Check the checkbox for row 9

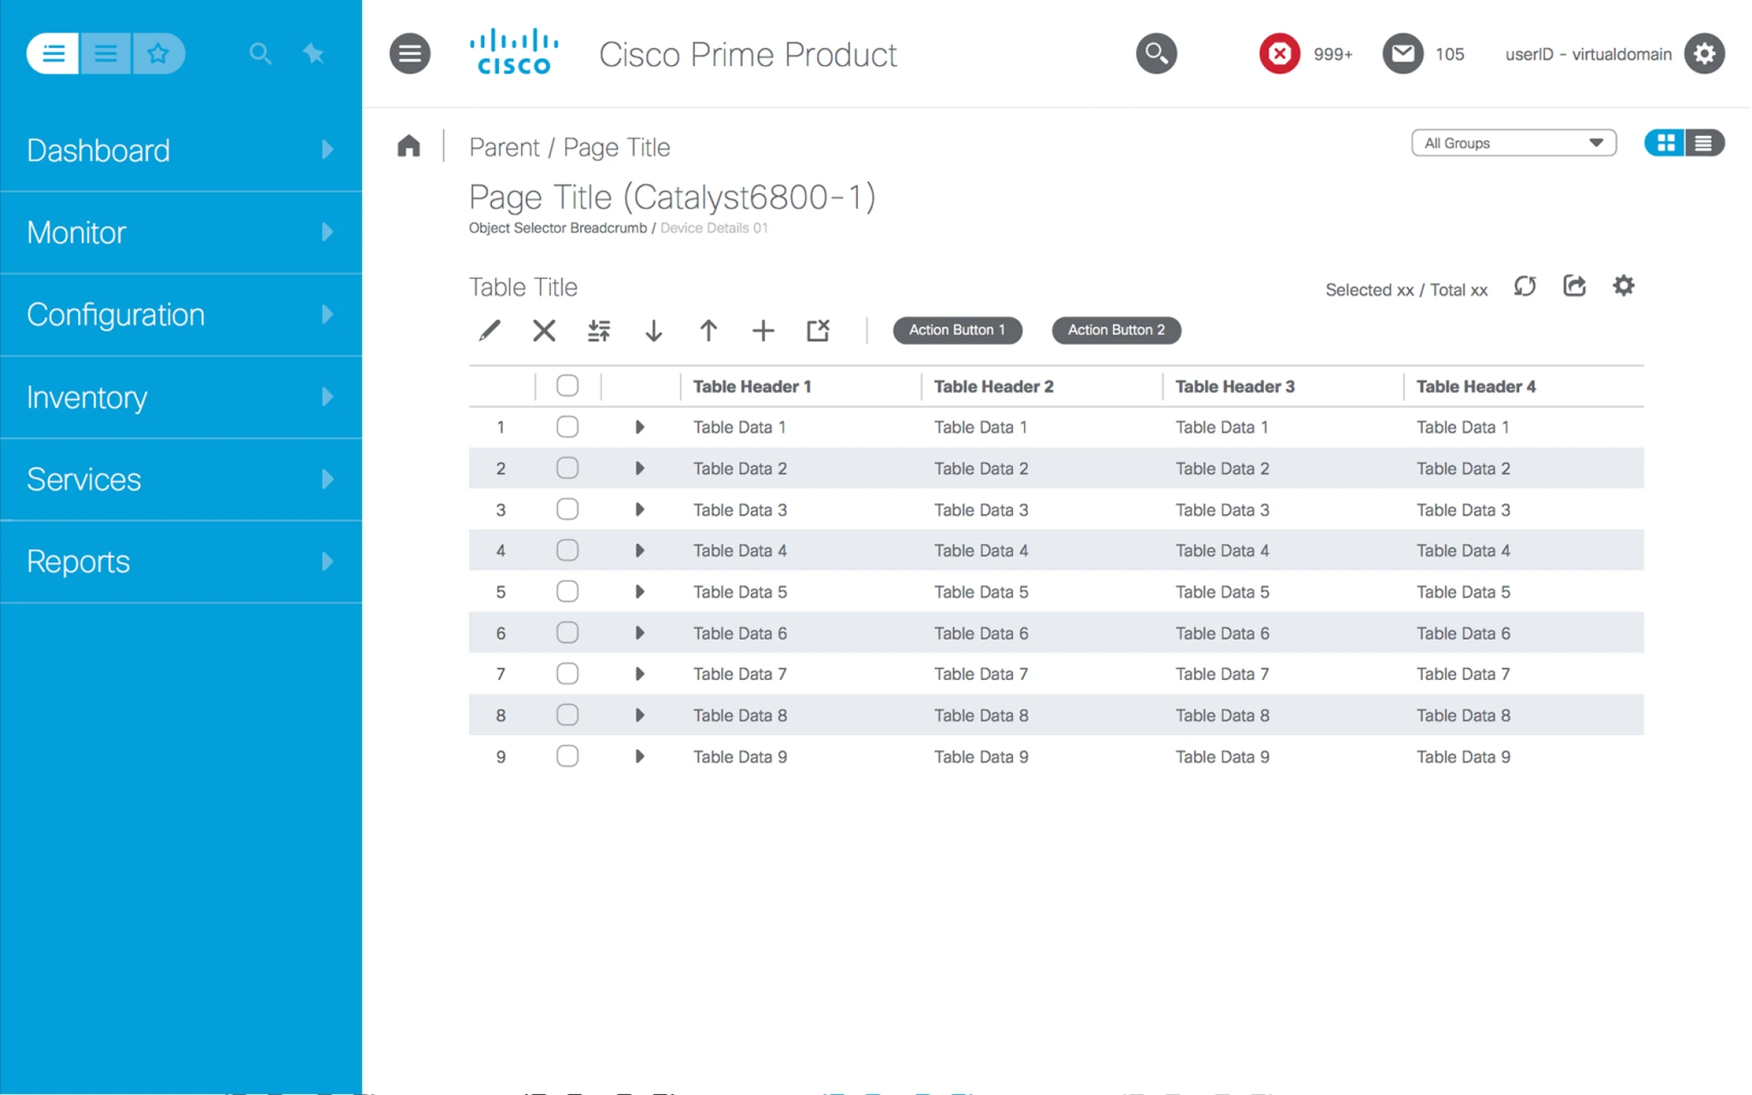click(x=567, y=756)
